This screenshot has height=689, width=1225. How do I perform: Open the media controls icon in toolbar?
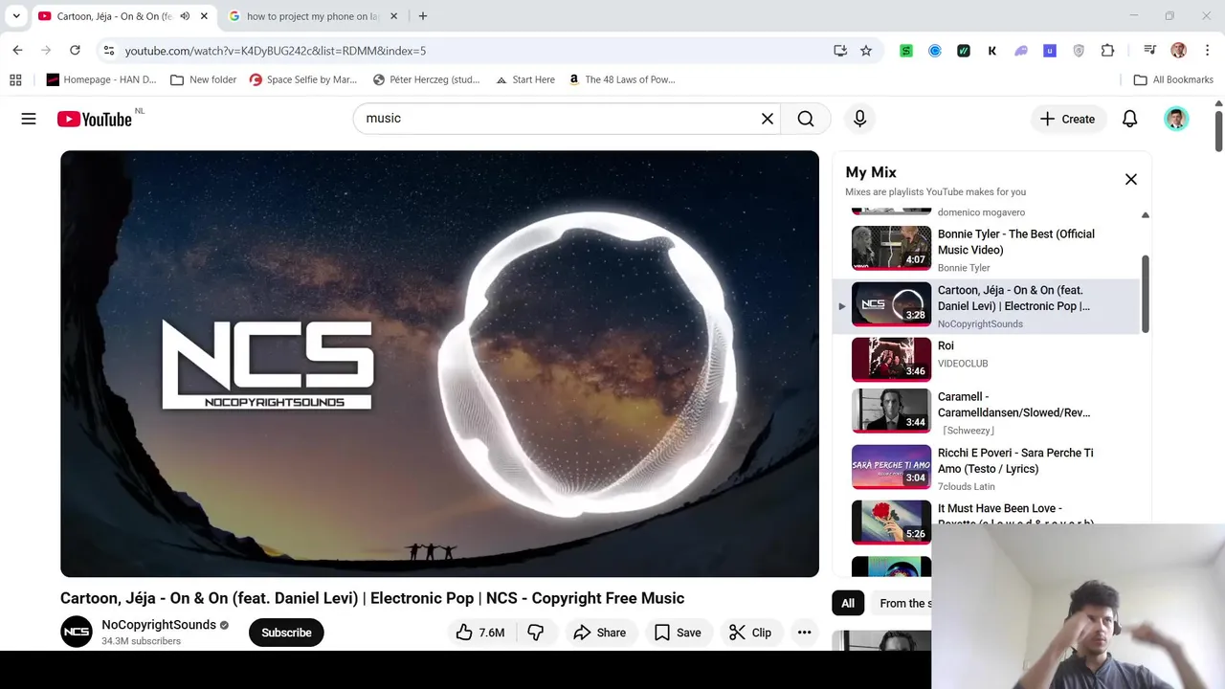[x=1149, y=51]
